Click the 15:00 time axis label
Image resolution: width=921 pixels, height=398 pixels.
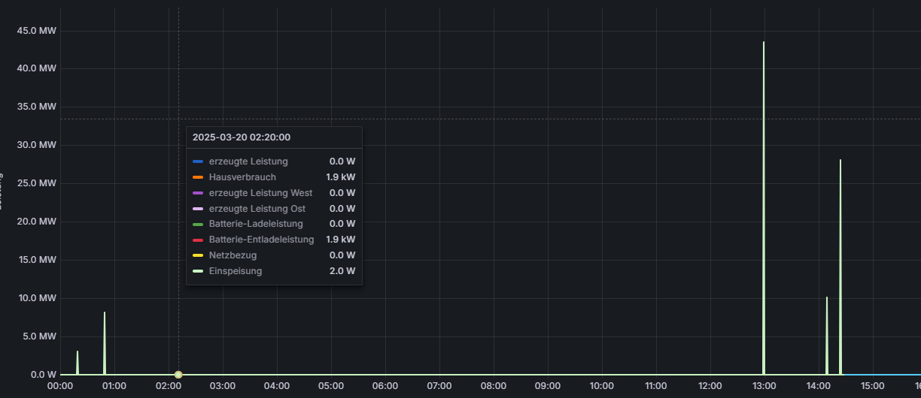873,386
